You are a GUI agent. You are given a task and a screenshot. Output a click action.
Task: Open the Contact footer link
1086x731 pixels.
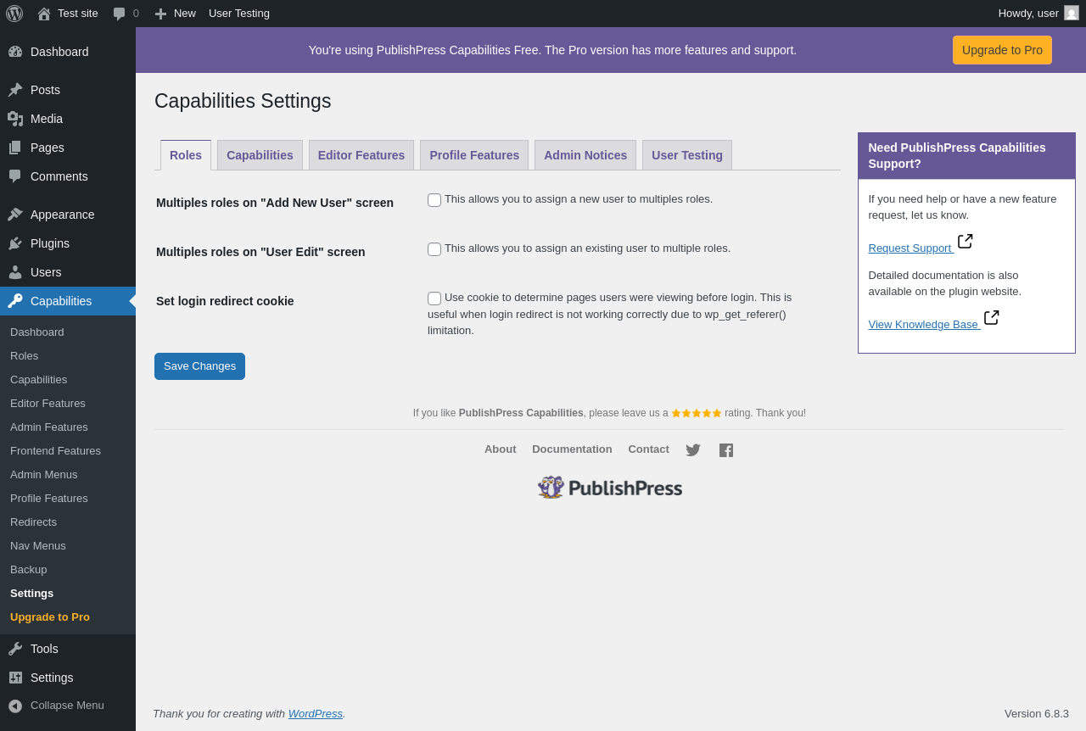pos(648,449)
